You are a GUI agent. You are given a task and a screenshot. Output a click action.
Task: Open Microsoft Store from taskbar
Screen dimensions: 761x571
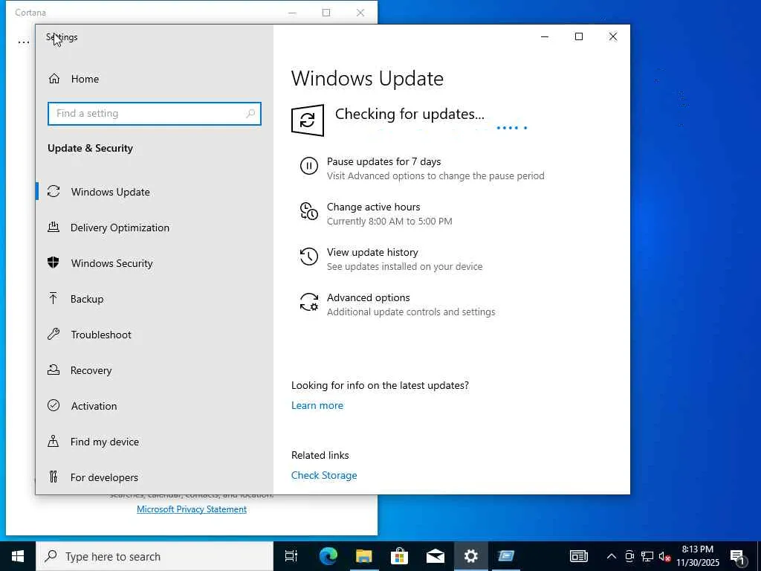[x=399, y=556]
